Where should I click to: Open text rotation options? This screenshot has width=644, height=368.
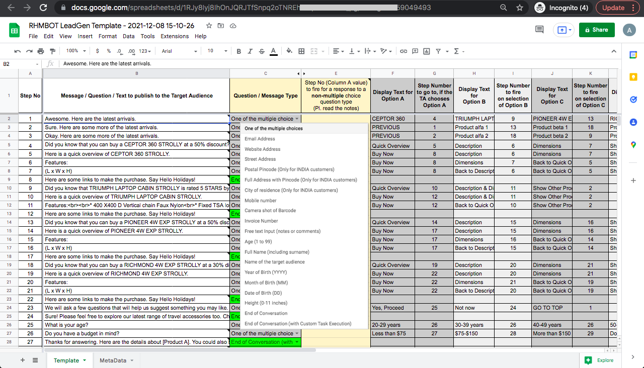pyautogui.click(x=385, y=51)
